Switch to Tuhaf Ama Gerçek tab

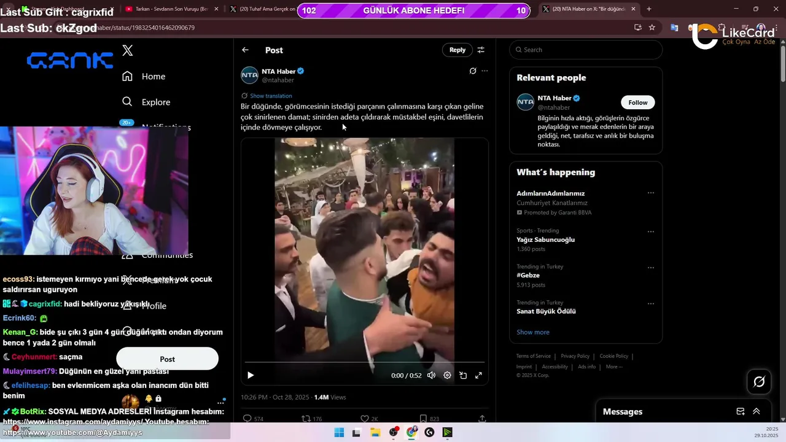[264, 9]
